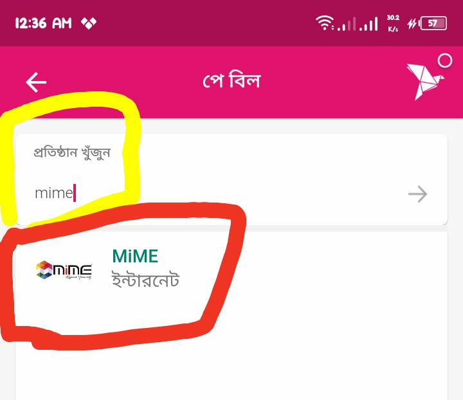
Task: Tap the diamond-pattern notification icon near clock
Action: (x=89, y=23)
